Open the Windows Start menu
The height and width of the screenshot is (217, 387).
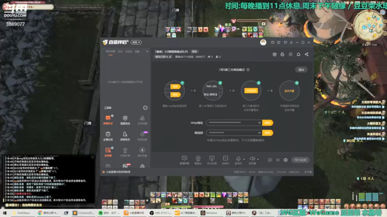(4, 213)
